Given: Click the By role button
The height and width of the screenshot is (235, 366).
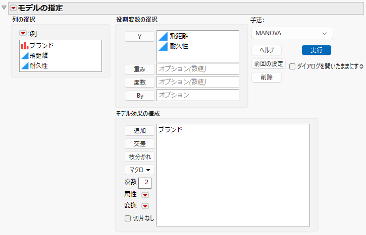Looking at the screenshot, I should pos(139,96).
